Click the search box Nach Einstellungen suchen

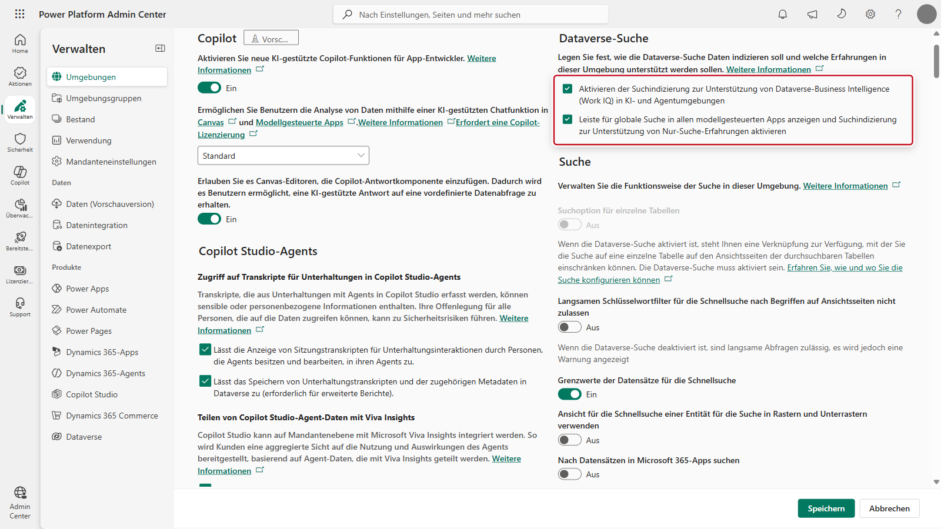(470, 14)
